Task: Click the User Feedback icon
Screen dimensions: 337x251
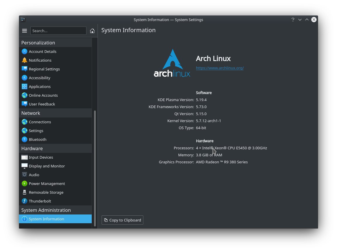Action: tap(25, 104)
